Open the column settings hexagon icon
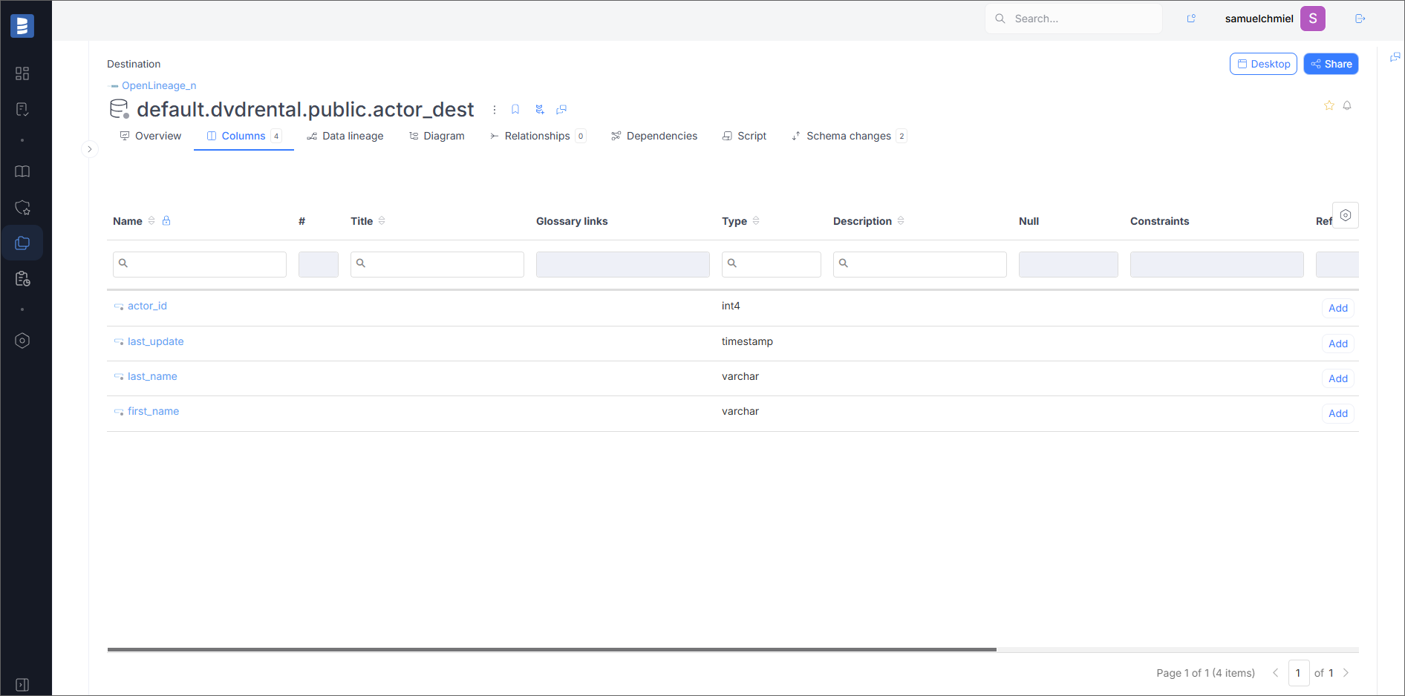 click(x=1346, y=215)
